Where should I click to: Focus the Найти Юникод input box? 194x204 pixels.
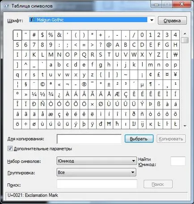(178, 161)
